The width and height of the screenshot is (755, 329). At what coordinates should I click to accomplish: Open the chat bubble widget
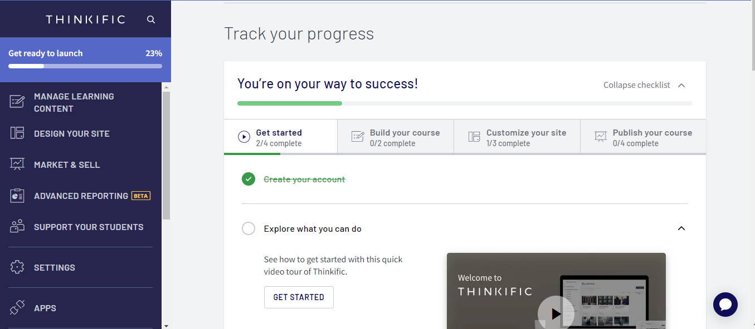725,305
